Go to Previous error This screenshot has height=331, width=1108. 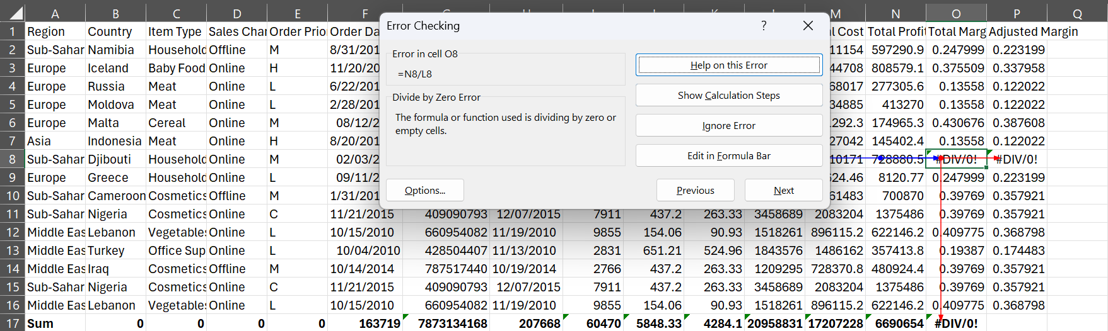pyautogui.click(x=695, y=190)
